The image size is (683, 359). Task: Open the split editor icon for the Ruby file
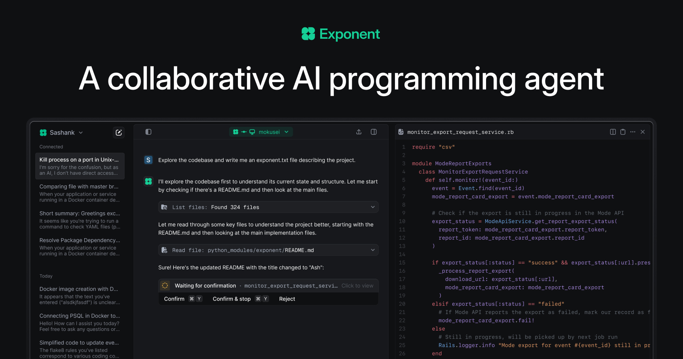click(x=612, y=132)
